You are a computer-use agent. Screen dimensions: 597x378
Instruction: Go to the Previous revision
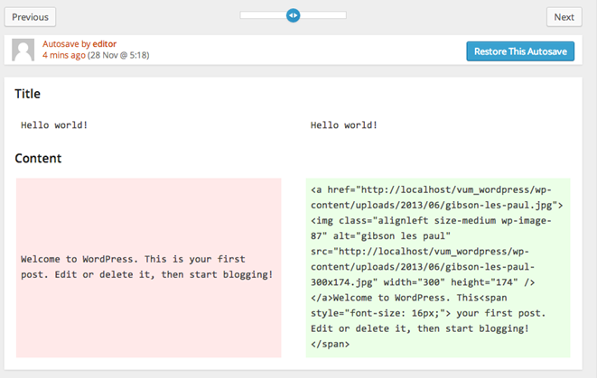30,17
